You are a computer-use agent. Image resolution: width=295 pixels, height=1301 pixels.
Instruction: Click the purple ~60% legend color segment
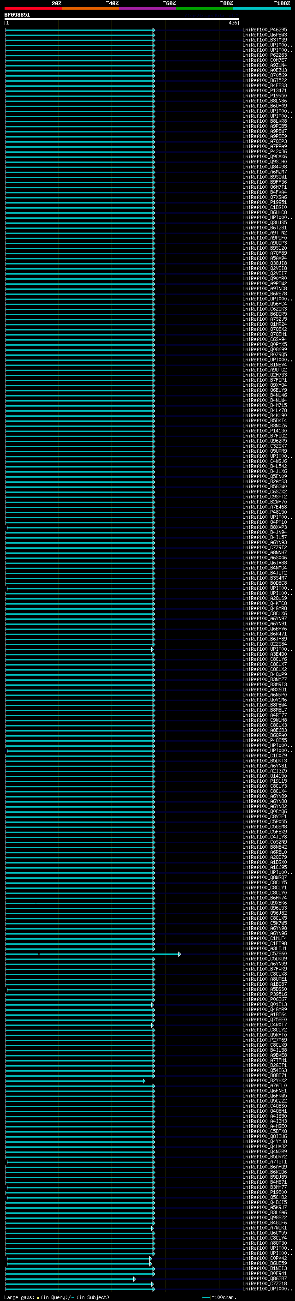(x=147, y=8)
